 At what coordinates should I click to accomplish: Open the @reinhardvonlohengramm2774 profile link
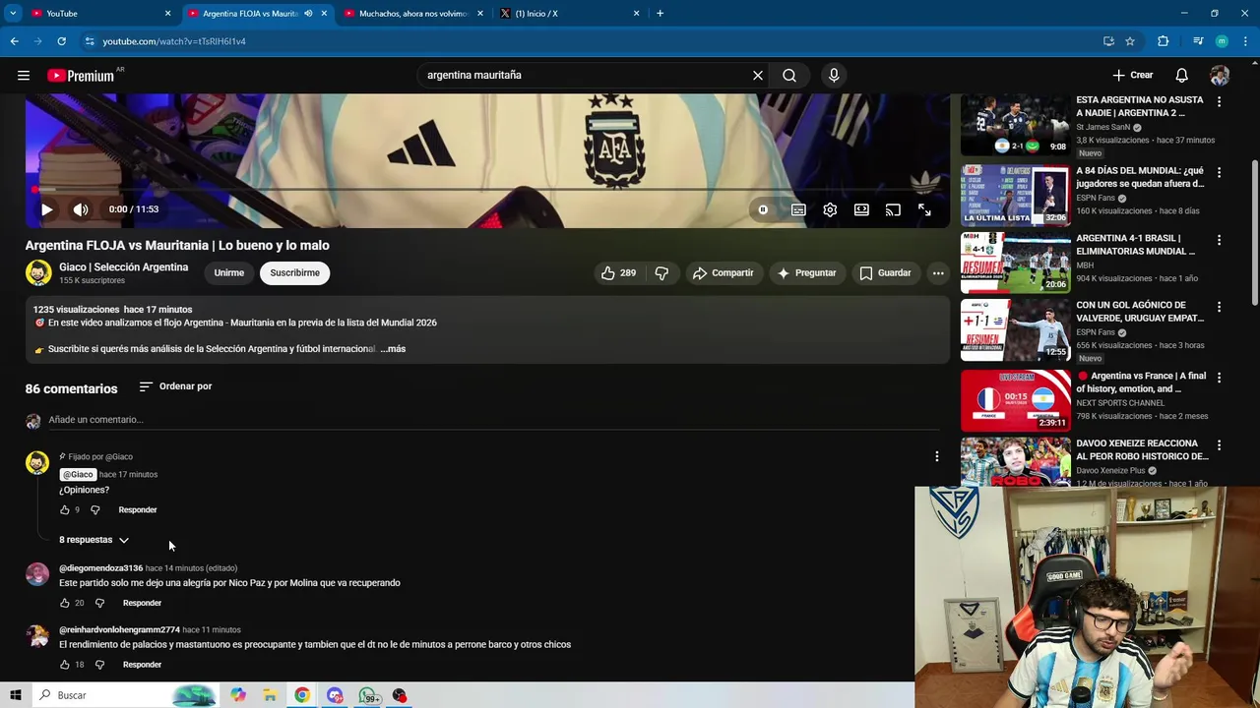(x=119, y=629)
